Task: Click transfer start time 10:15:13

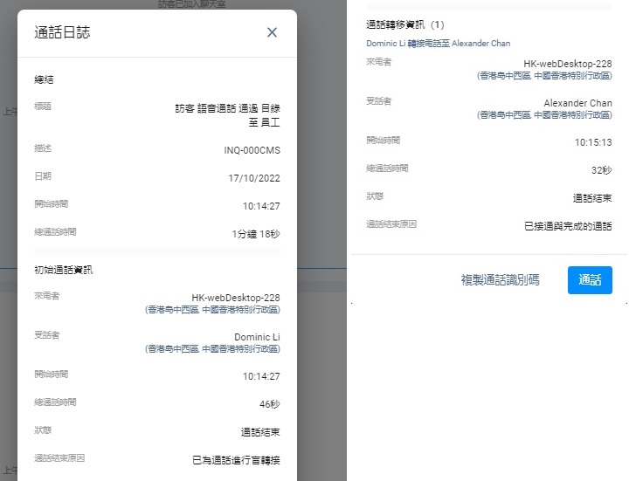Action: tap(593, 142)
